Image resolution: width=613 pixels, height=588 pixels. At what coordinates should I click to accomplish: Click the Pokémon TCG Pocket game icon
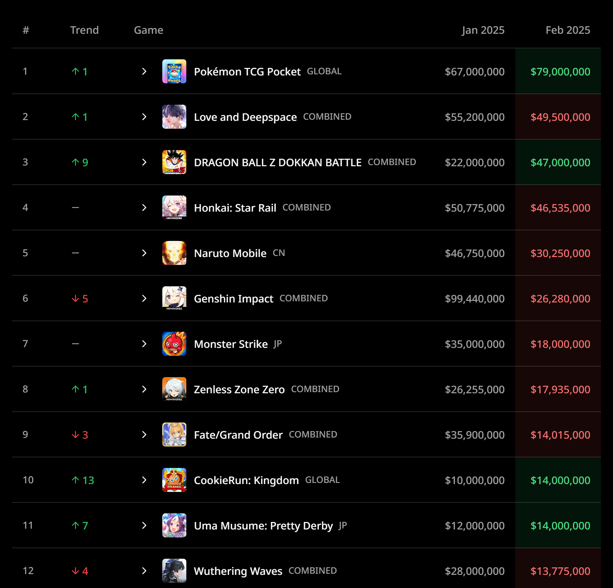(174, 71)
